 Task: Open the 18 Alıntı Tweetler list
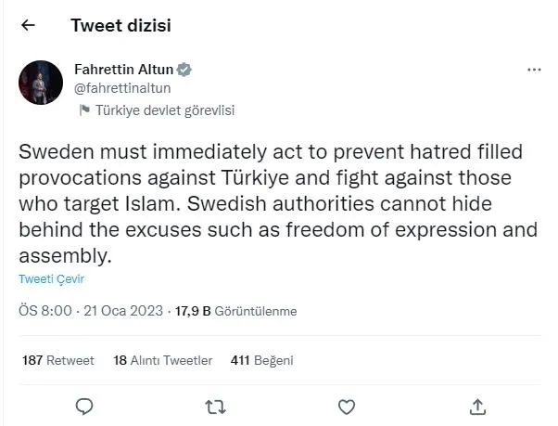pos(162,360)
